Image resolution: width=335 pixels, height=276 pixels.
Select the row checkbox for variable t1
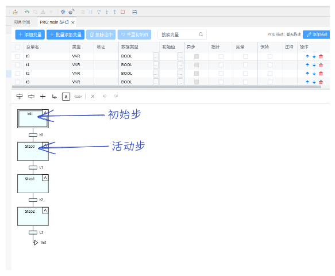[18, 65]
